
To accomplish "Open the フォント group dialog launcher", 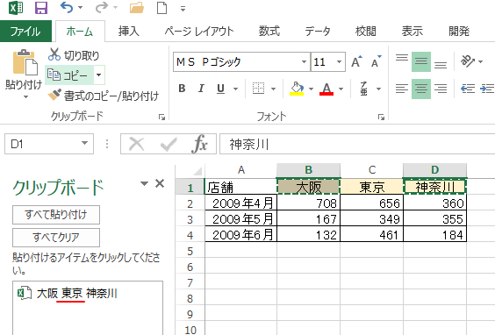I will coord(381,118).
